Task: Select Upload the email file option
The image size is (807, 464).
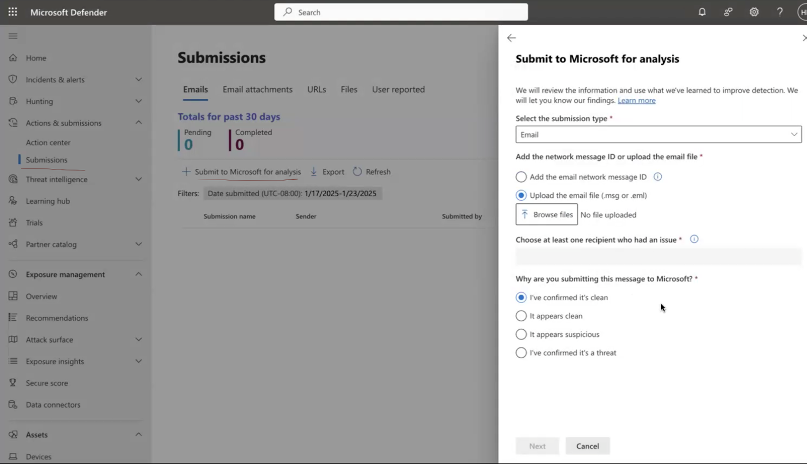Action: pyautogui.click(x=521, y=195)
